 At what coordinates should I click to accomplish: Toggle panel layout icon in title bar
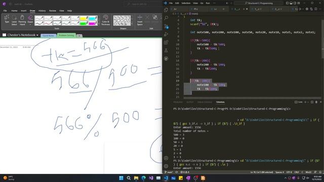(291, 3)
